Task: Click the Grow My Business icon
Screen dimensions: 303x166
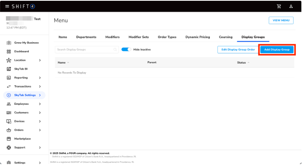Action: tap(9, 43)
